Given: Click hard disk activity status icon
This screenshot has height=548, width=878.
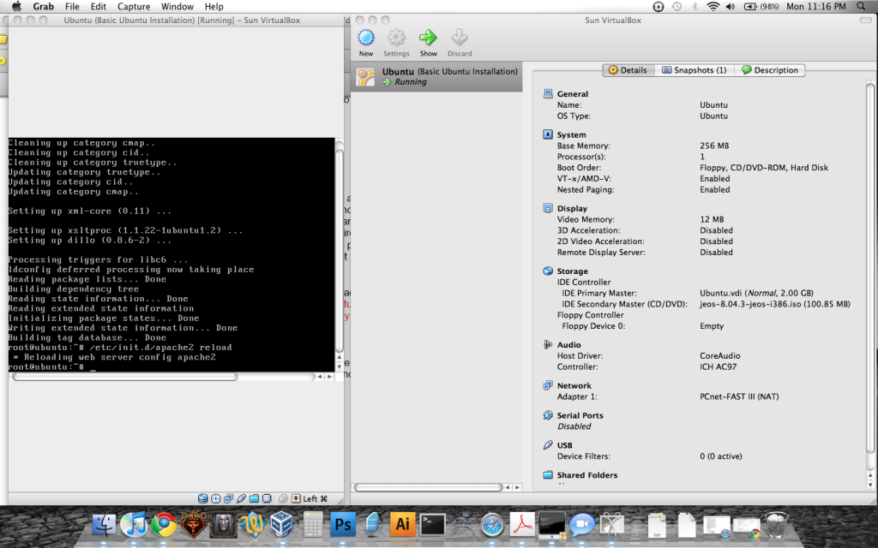Looking at the screenshot, I should point(202,498).
